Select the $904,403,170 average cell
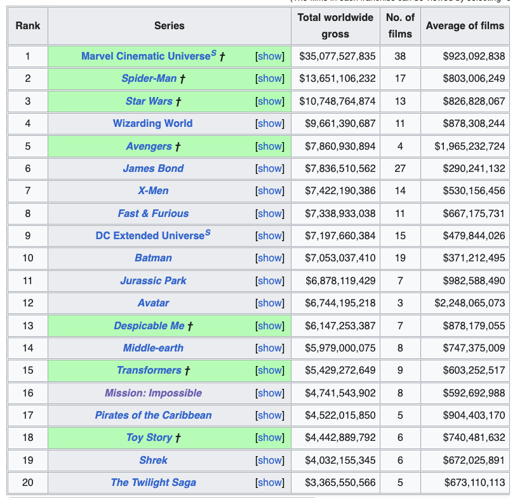 pos(465,416)
